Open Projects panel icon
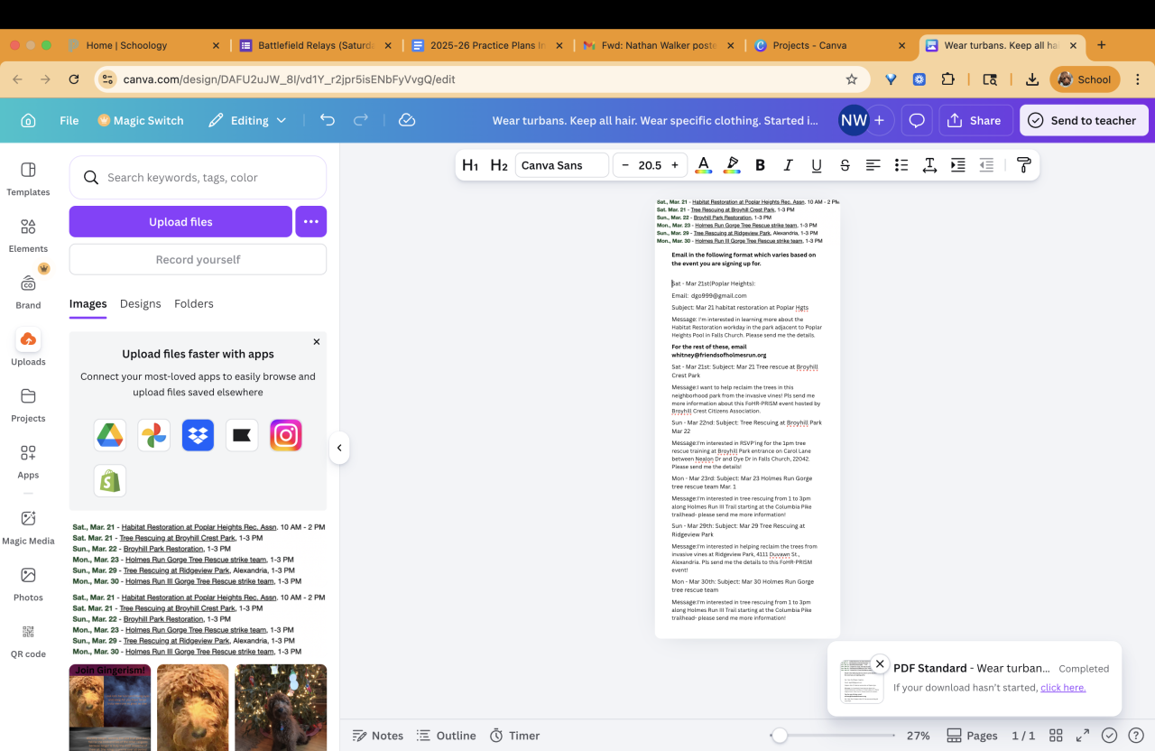 coord(28,405)
